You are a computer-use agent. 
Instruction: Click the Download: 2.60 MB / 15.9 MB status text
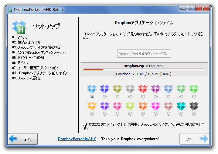[144, 74]
